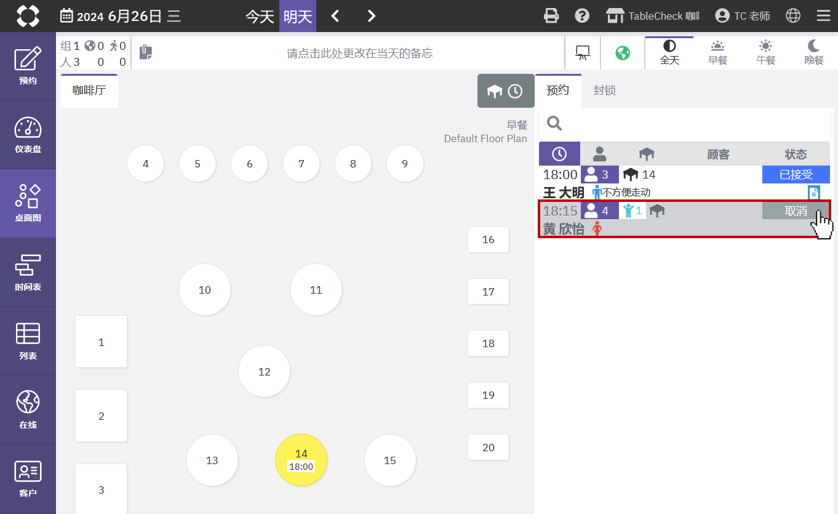The height and width of the screenshot is (514, 838).
Task: Select 今天 today button
Action: pyautogui.click(x=260, y=16)
